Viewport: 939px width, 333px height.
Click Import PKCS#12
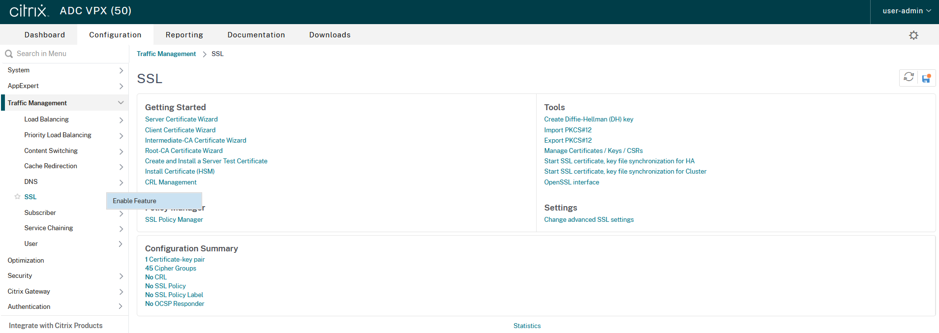568,130
